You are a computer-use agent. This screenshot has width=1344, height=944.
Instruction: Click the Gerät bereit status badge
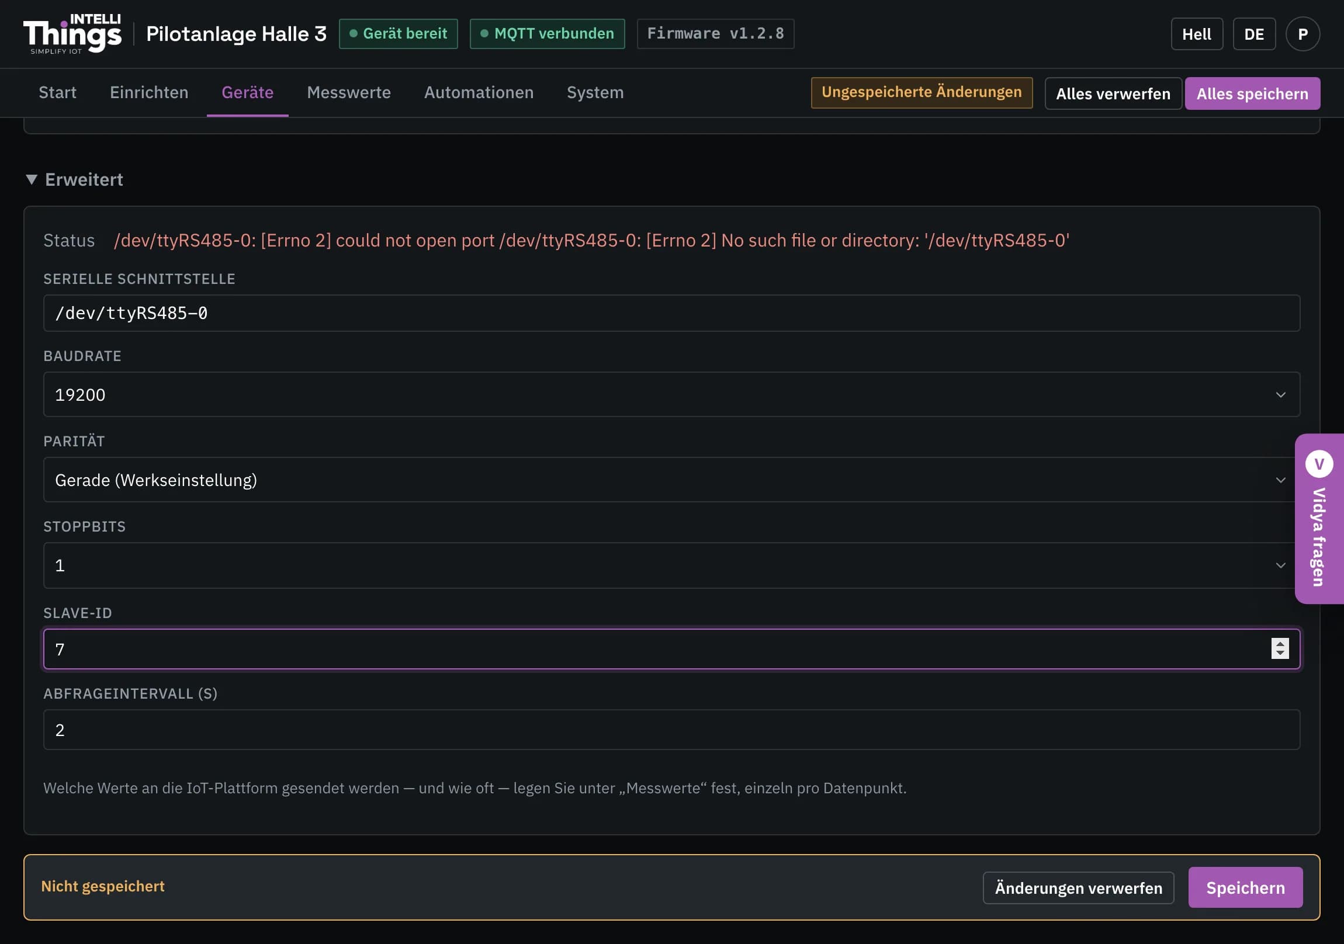pos(398,34)
